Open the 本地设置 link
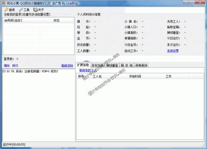 [x=173, y=51]
